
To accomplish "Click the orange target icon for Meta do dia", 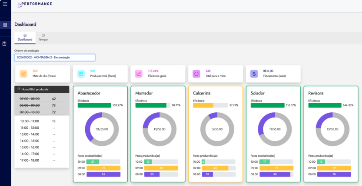I will (x=24, y=74).
